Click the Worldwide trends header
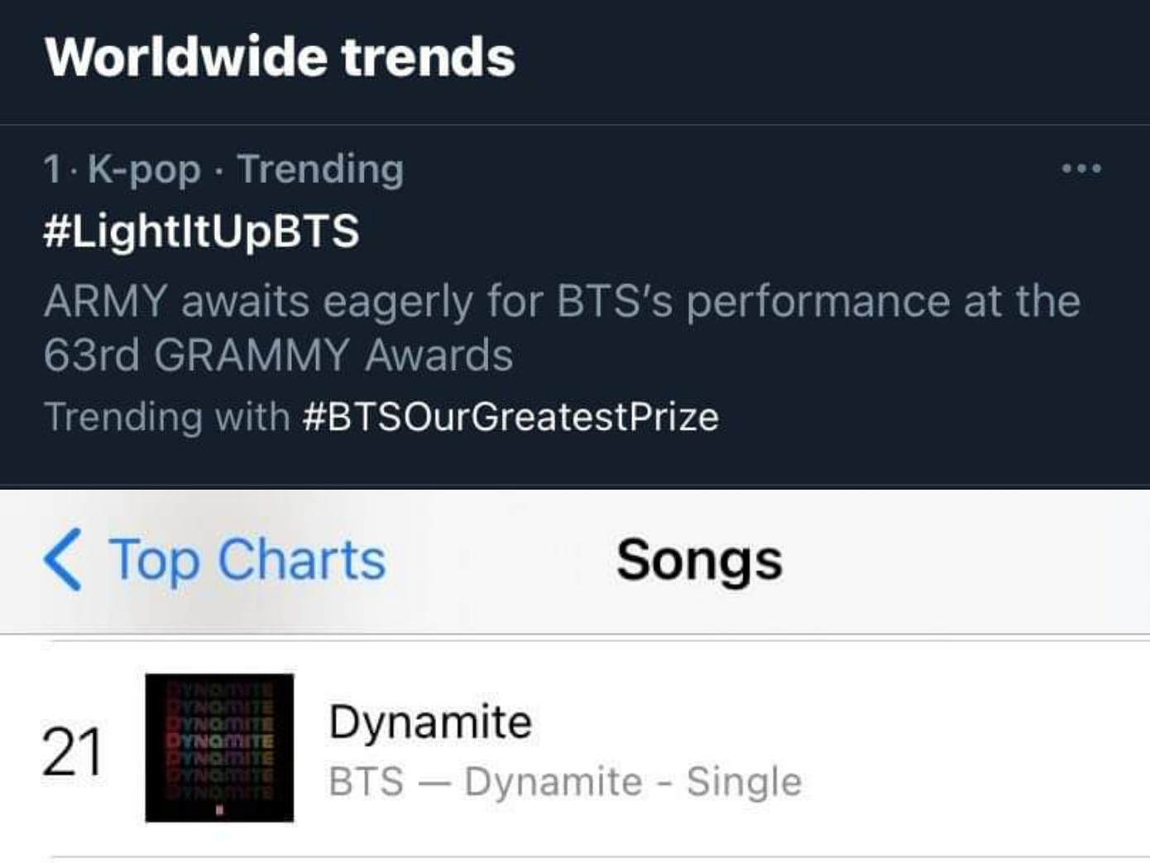The height and width of the screenshot is (863, 1150). [281, 55]
